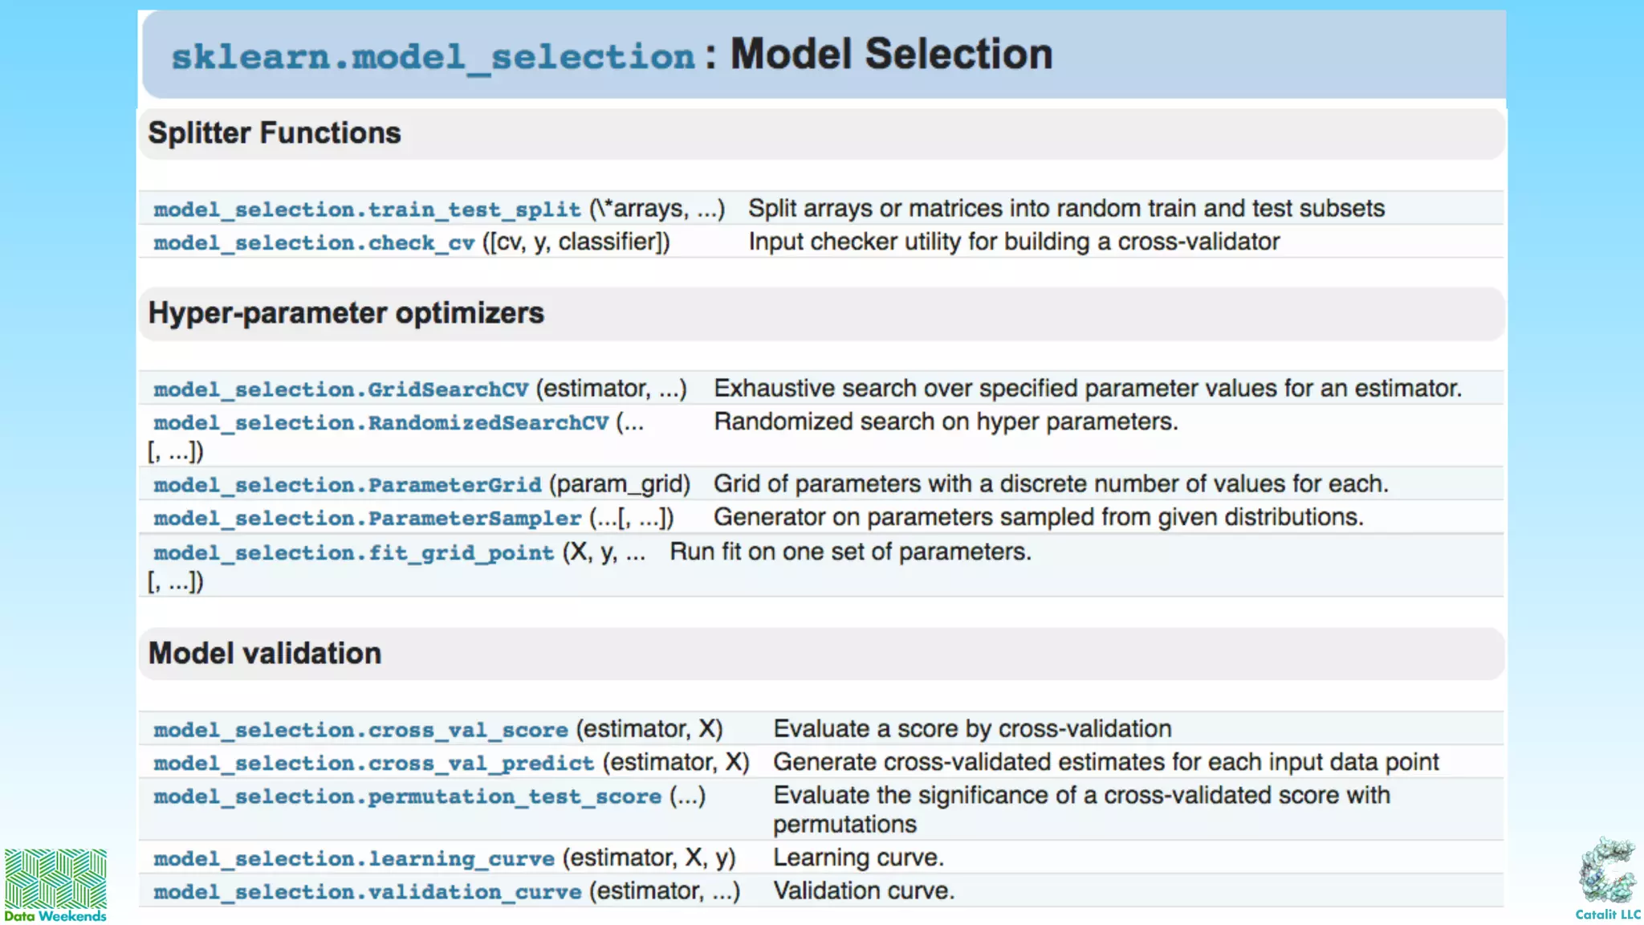Screen dimensions: 1644x925
Task: Open the cross_val_predict link
Action: point(373,763)
